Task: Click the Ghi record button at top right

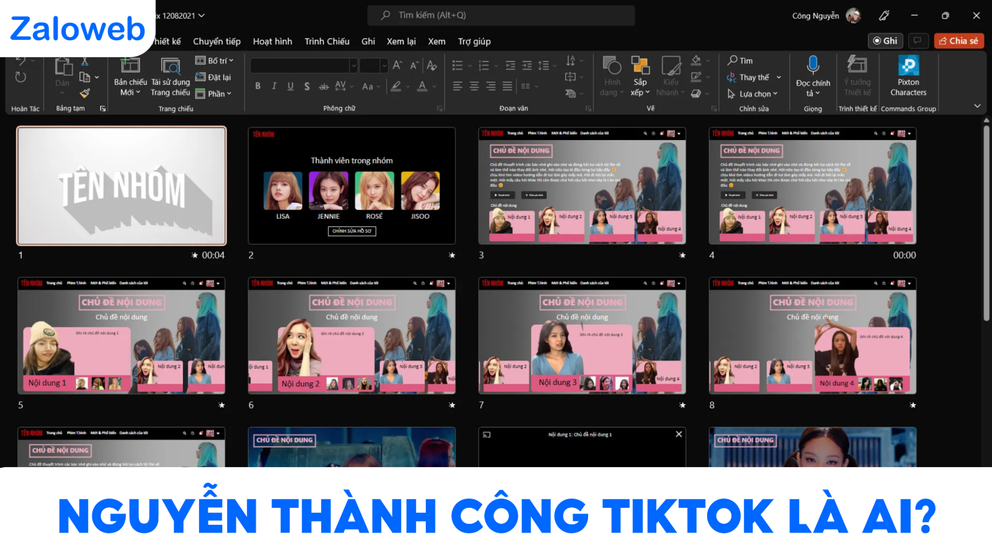Action: tap(885, 41)
